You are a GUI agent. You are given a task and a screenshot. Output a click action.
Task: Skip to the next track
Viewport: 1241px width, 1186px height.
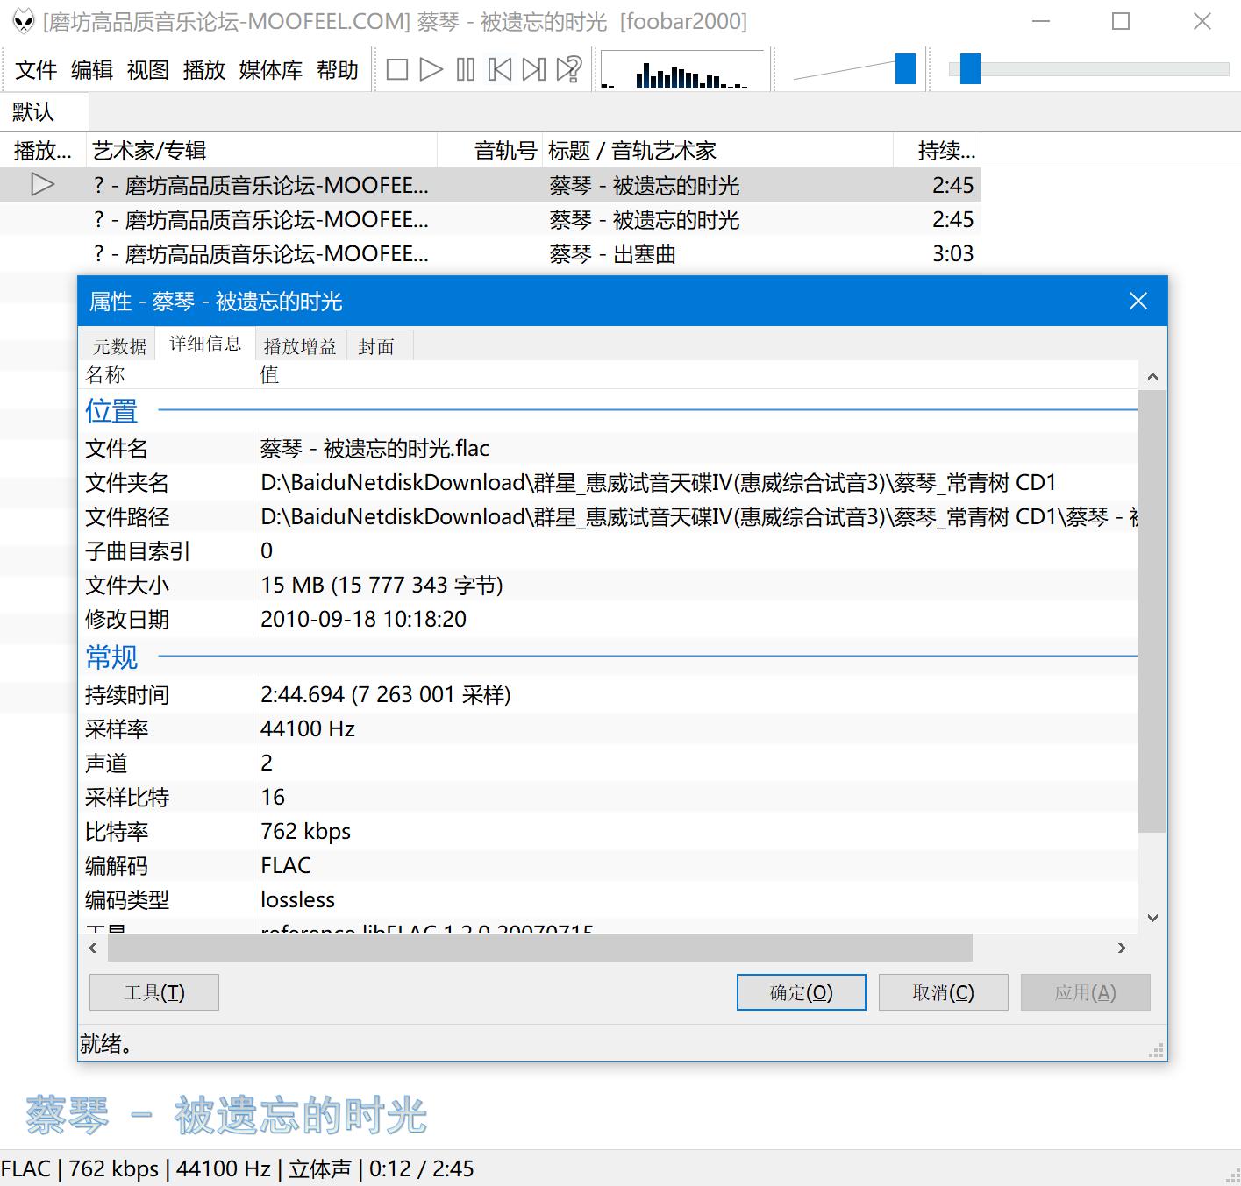[x=533, y=69]
